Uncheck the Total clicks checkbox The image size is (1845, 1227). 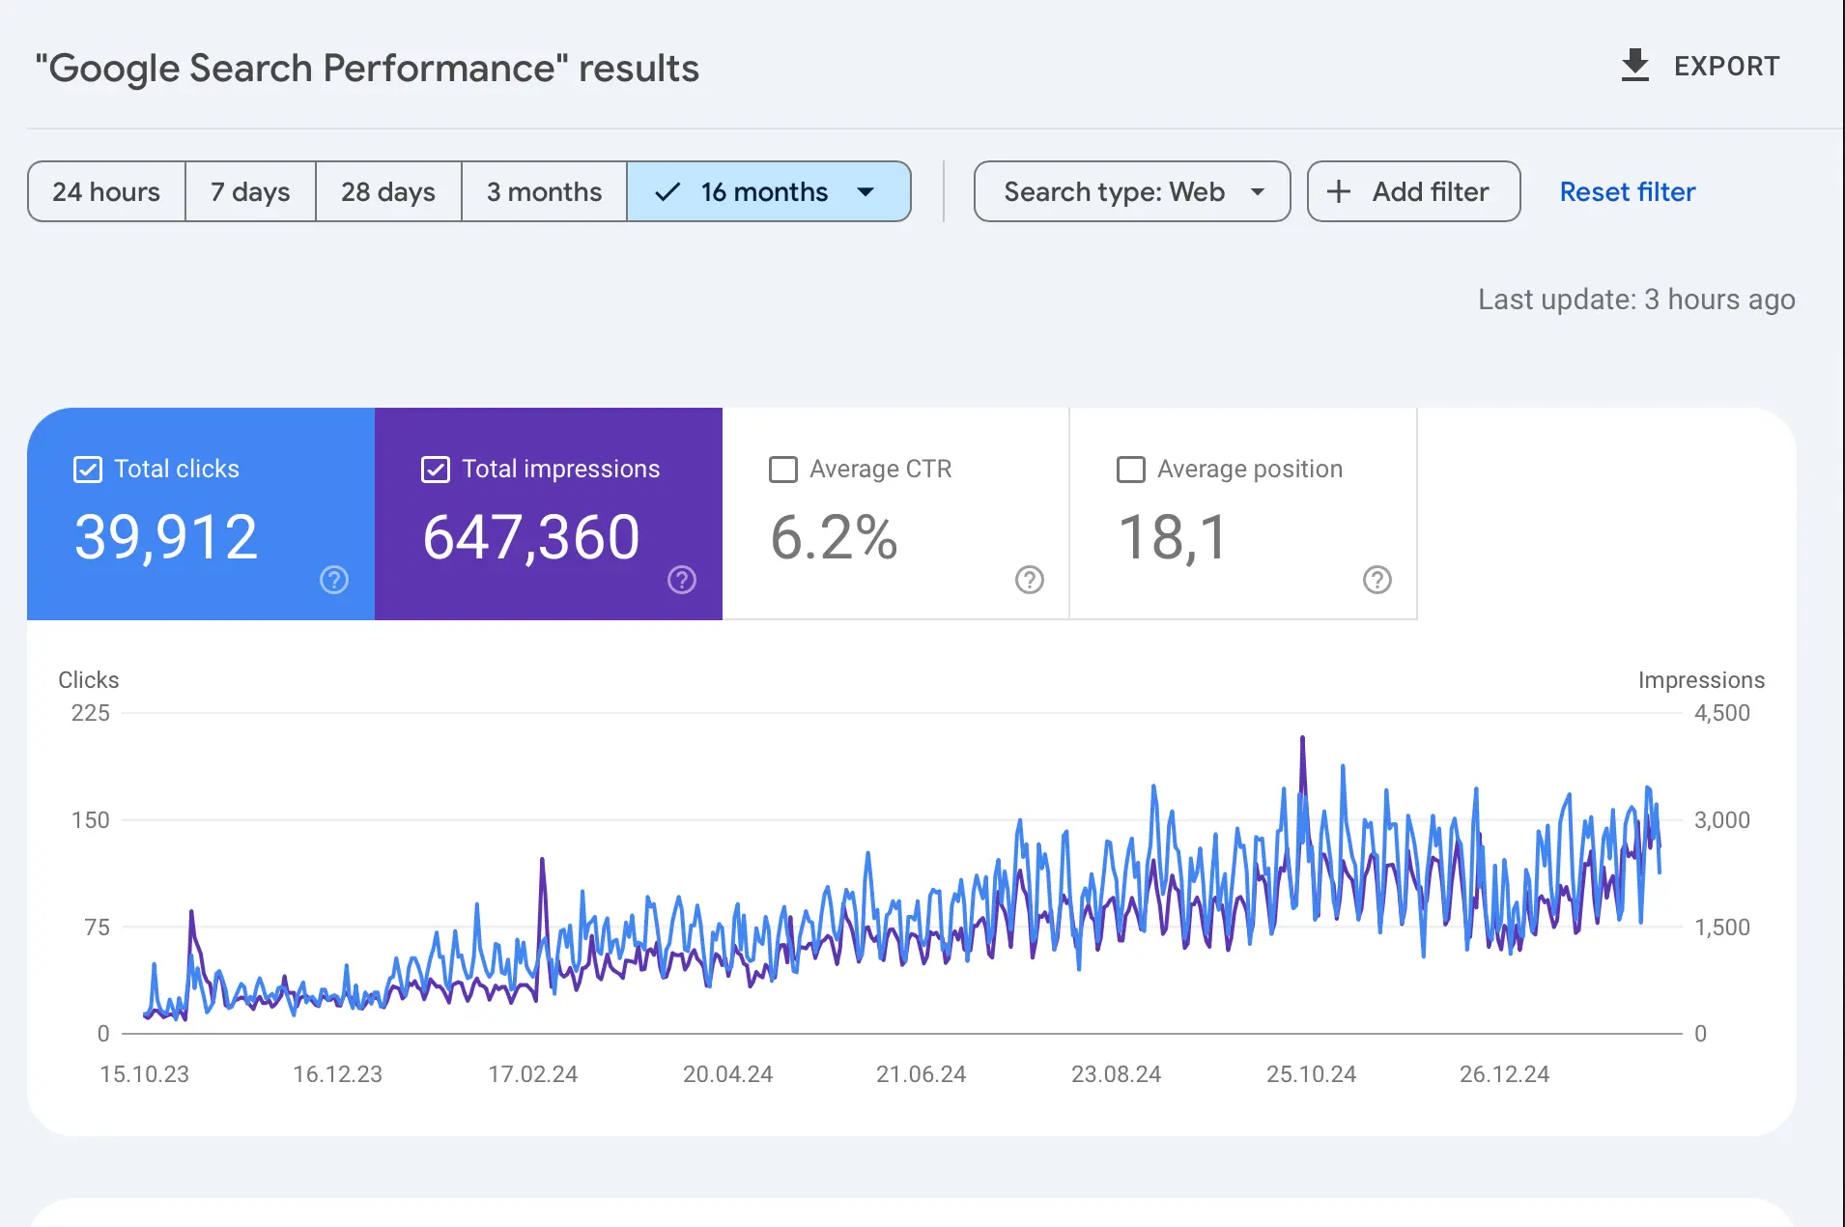(x=88, y=470)
